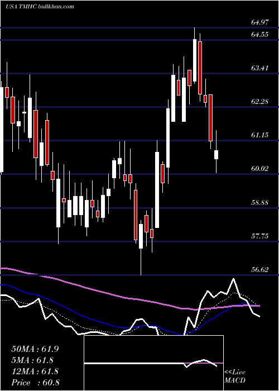
Task: Click the last white candlestick near 60.8
Action: (217, 155)
